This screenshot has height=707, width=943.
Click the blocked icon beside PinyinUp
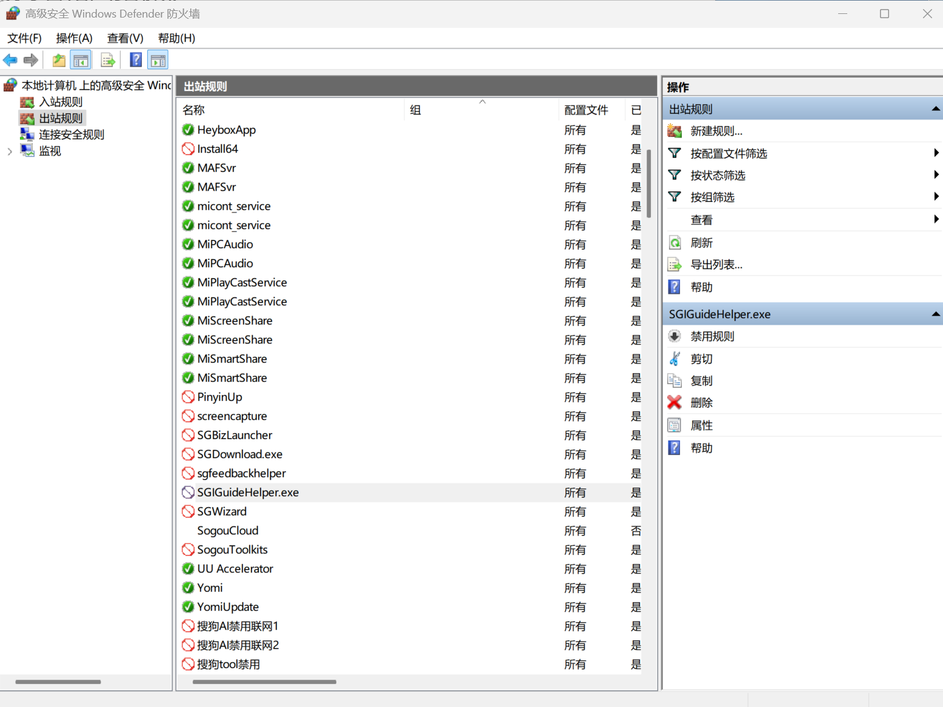(188, 397)
